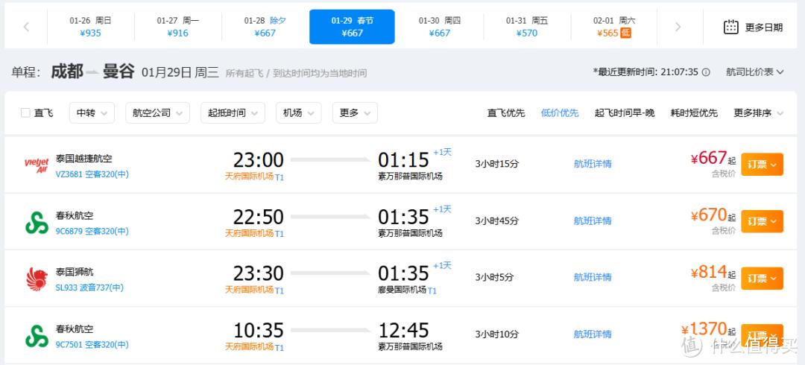Click the Thai Lion Air logo
The width and height of the screenshot is (805, 365).
(x=37, y=278)
